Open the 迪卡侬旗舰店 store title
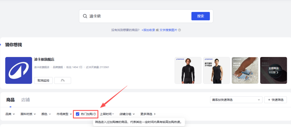Screen dimensions: 291x127 pos(44,60)
